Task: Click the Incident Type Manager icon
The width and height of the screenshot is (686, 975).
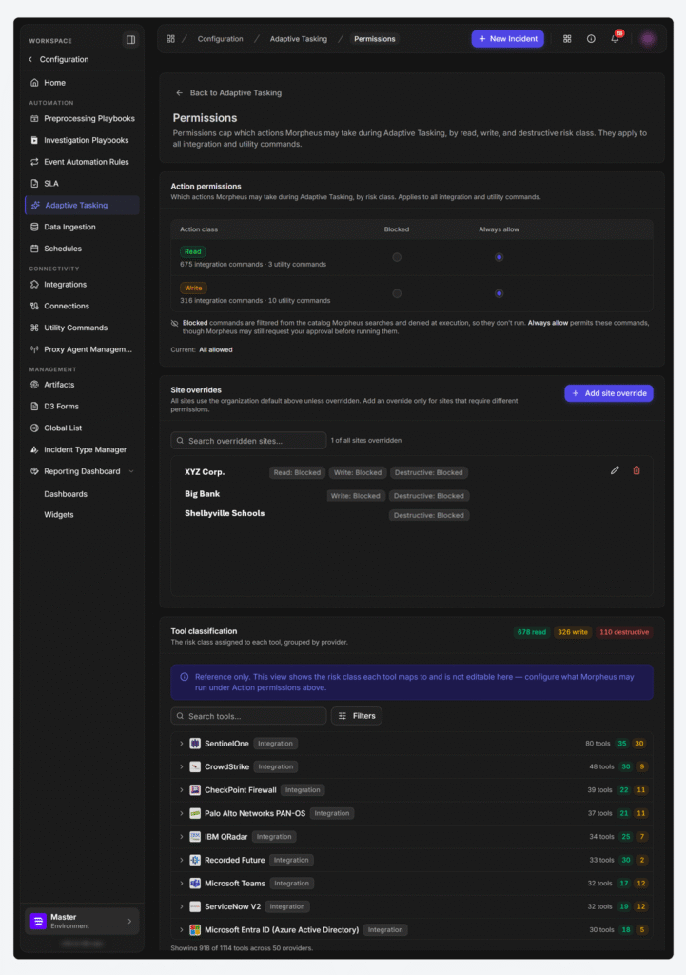Action: tap(35, 450)
